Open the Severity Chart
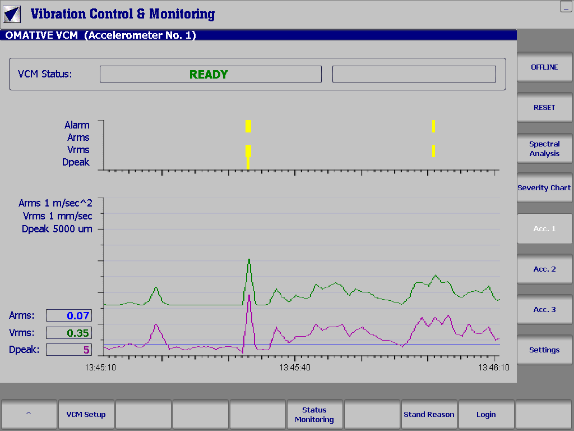This screenshot has width=574, height=431. 544,187
